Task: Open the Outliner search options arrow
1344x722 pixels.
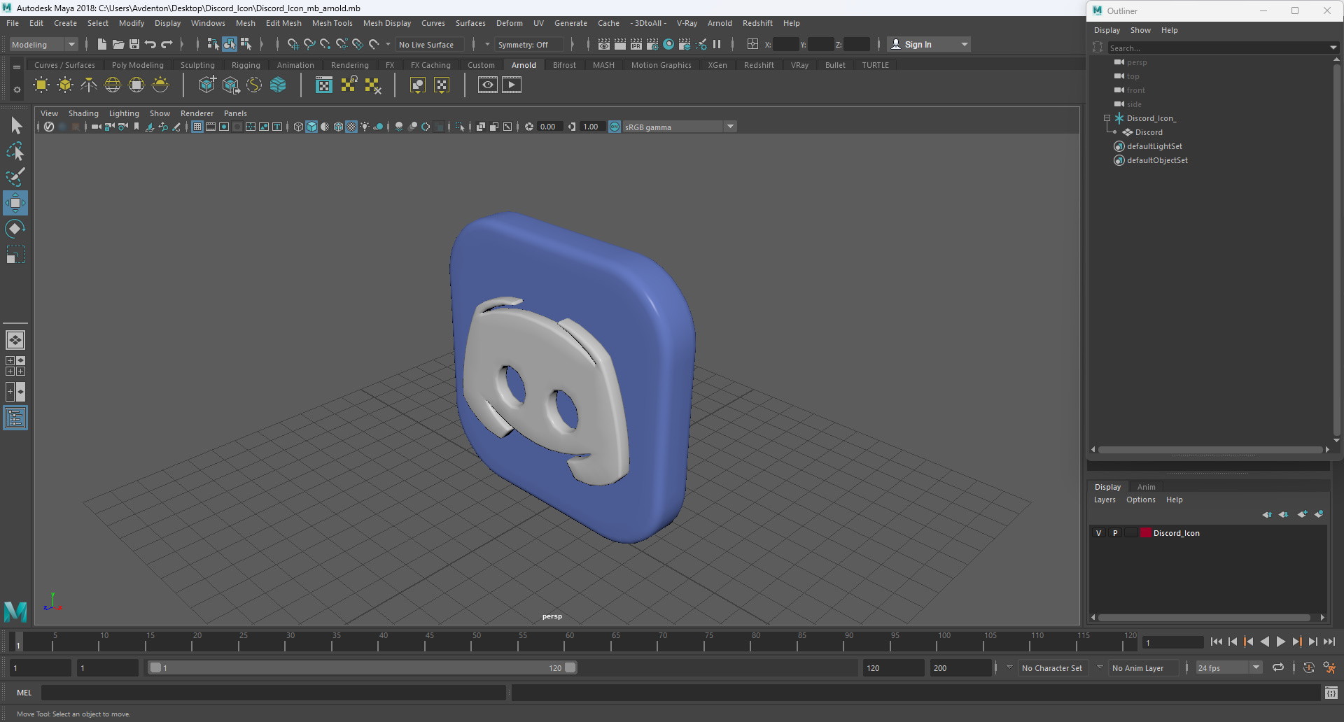Action: click(1333, 48)
